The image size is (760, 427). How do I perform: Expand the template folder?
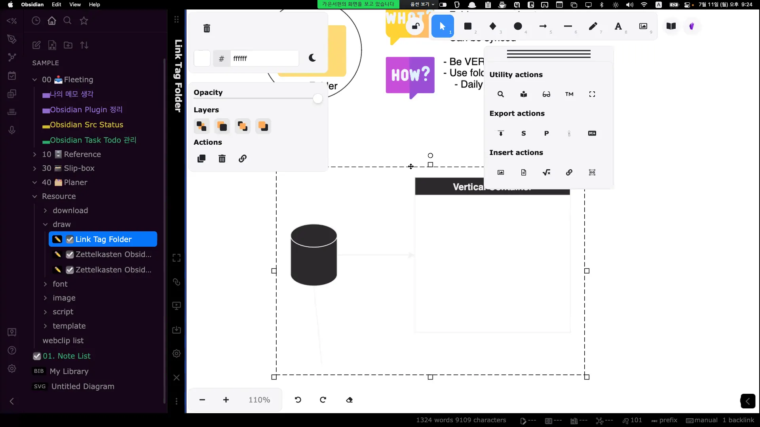tap(69, 326)
